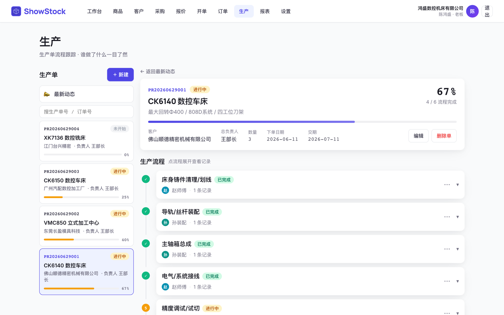Open the 采购 nav tab
The width and height of the screenshot is (504, 315).
[x=160, y=11]
